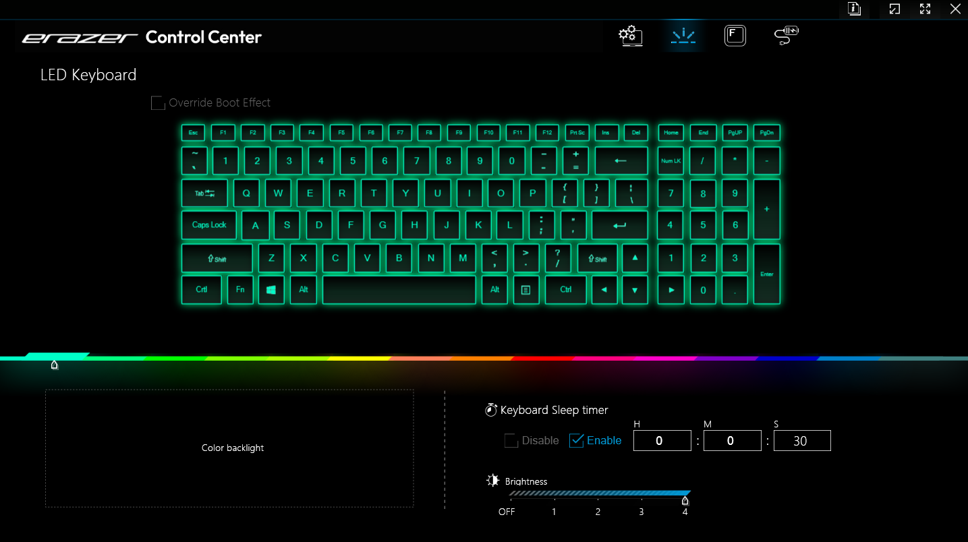Click the Keyboard Sleep timer stopwatch icon
Viewport: 968px width, 542px height.
click(490, 409)
